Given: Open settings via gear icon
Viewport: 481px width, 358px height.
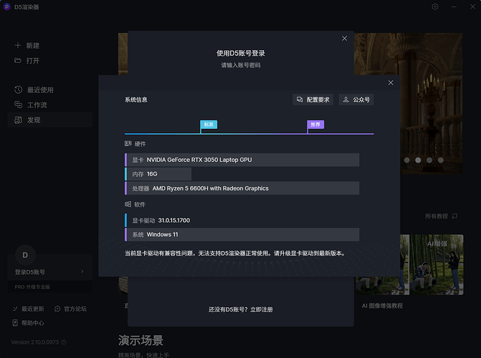Looking at the screenshot, I should tap(435, 6).
